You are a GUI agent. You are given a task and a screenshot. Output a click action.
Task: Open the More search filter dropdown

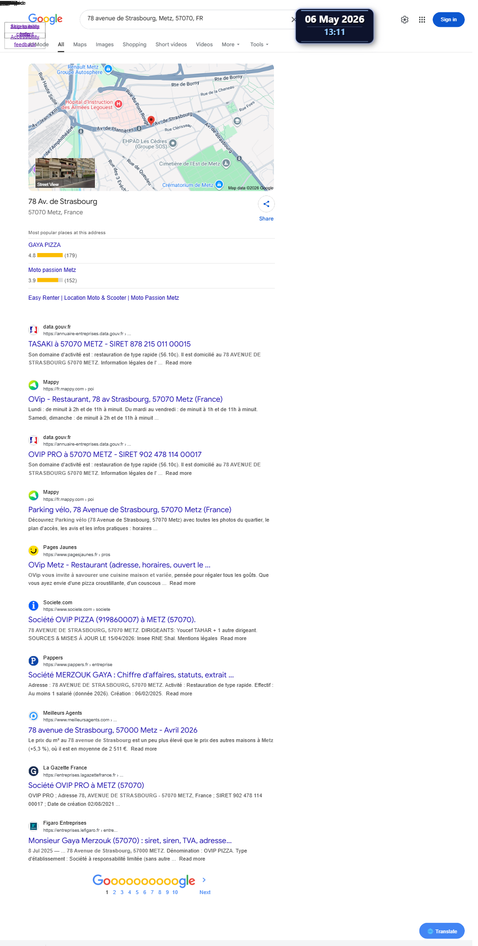230,44
